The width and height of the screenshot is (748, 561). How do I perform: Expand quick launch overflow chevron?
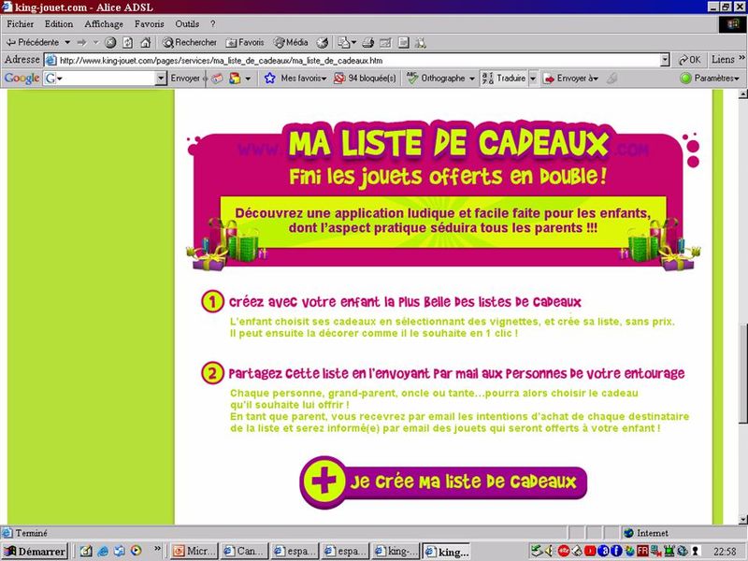(x=157, y=549)
